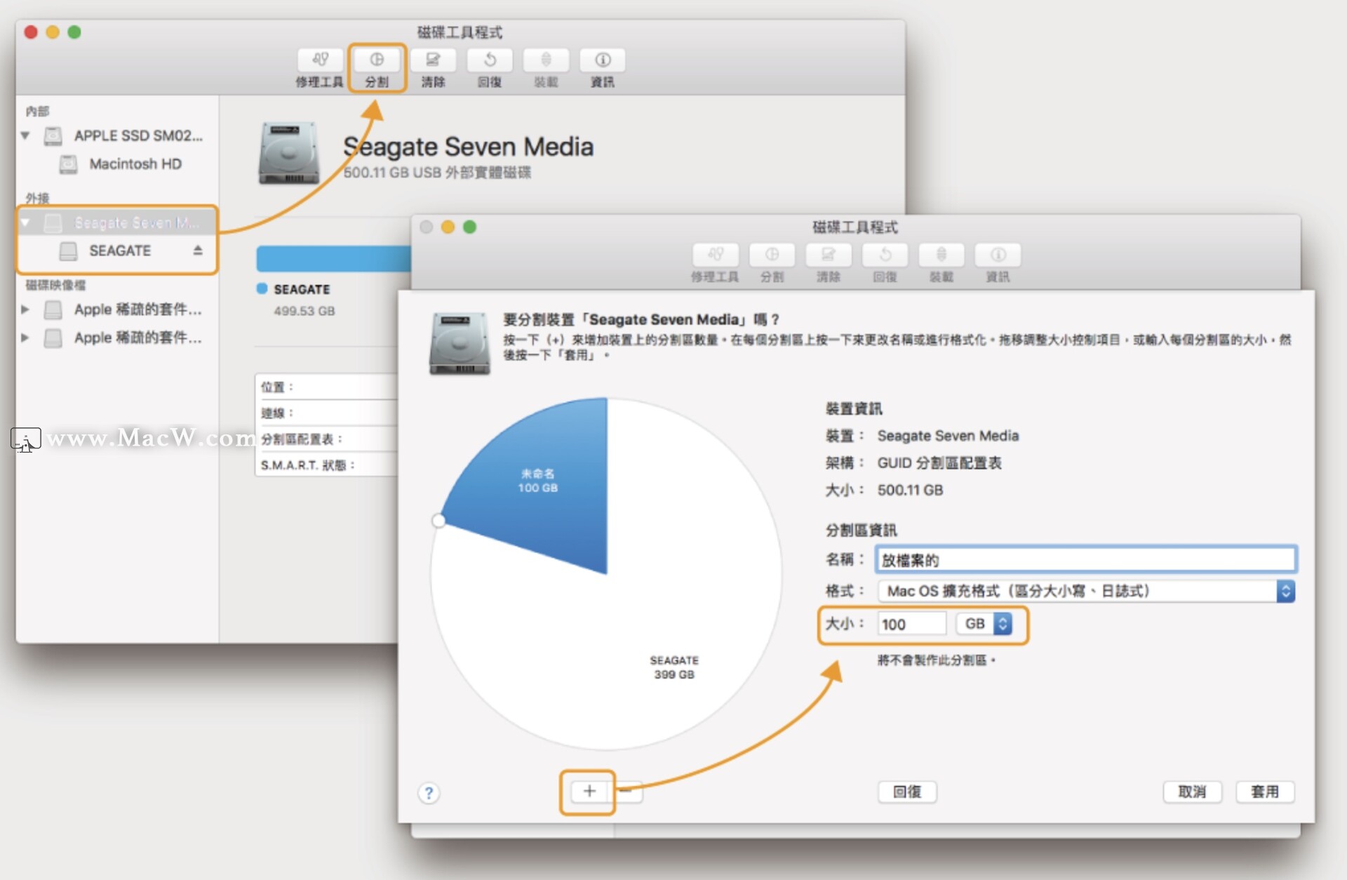
Task: Add a partition with plus button
Action: (x=589, y=792)
